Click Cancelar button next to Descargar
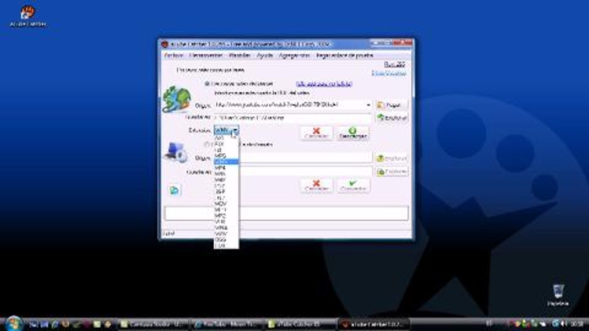 pos(317,133)
